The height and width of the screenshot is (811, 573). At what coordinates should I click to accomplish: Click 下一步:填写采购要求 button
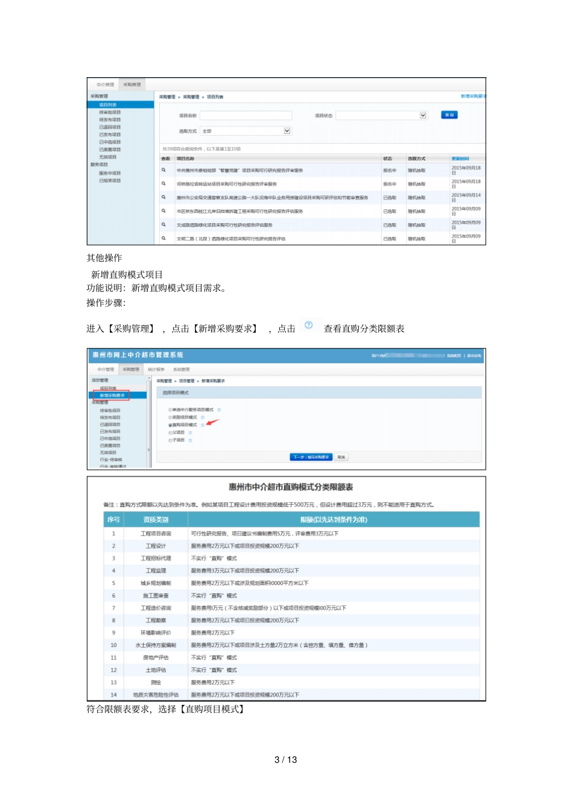click(311, 457)
